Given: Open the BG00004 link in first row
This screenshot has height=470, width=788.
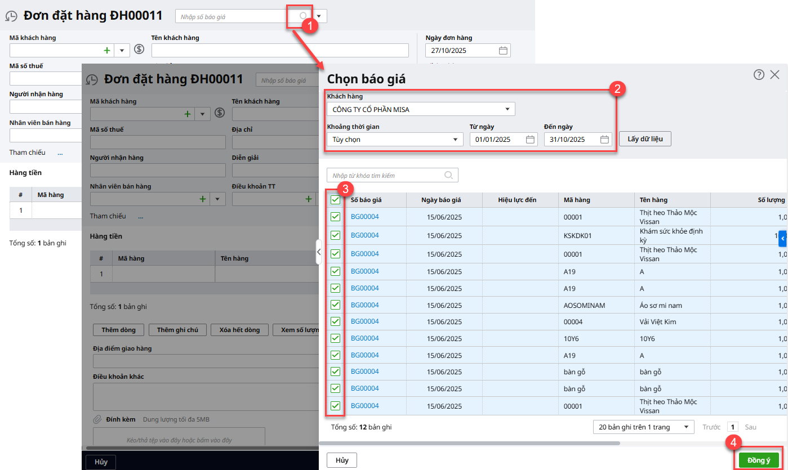Looking at the screenshot, I should 364,217.
